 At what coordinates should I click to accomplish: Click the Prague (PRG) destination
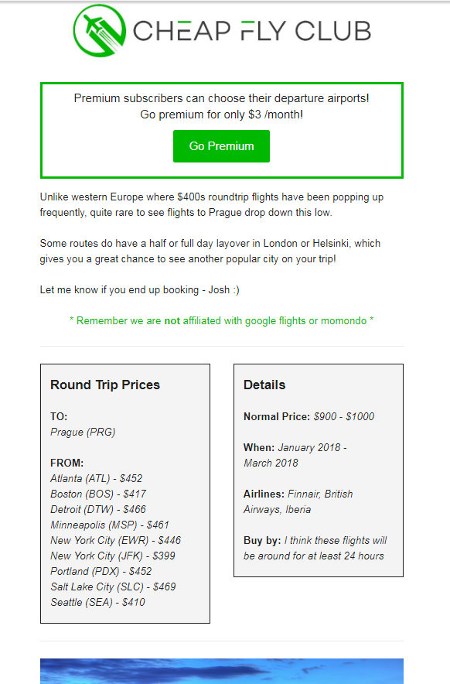click(83, 432)
